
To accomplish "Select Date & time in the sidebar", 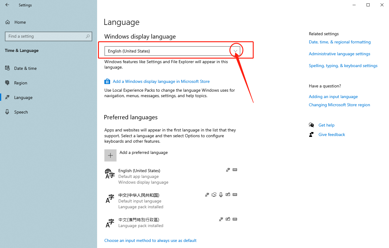I will (x=25, y=68).
